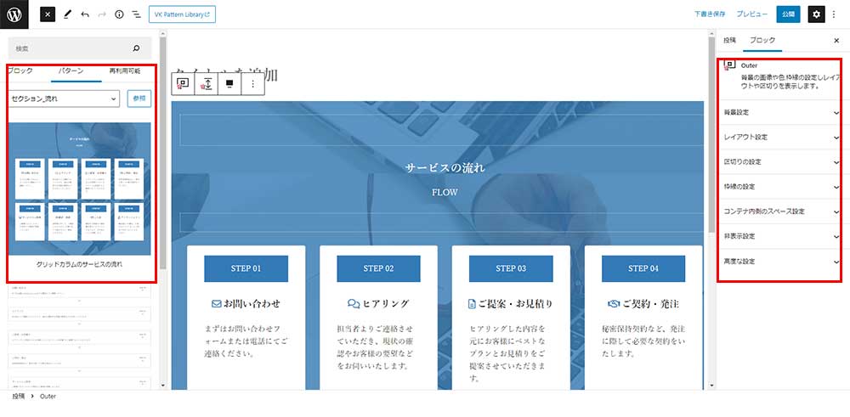Expand the 枠線の設定 panel
The image size is (850, 417).
(779, 186)
